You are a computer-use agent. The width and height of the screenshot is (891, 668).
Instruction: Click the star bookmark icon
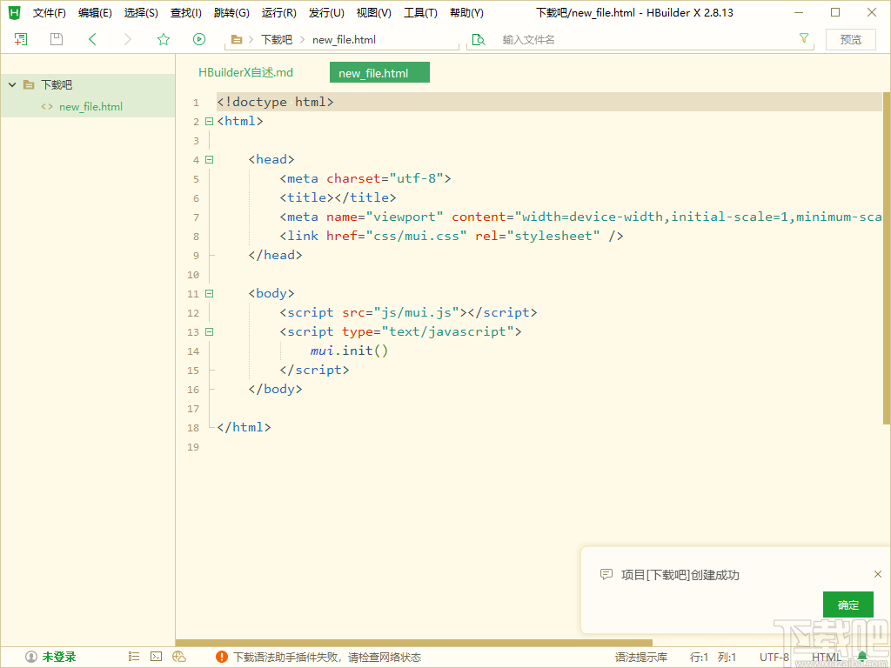(164, 39)
